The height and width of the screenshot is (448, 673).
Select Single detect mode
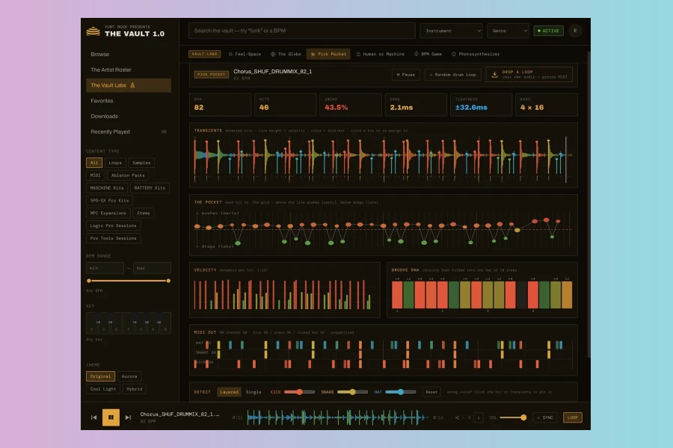click(x=253, y=392)
